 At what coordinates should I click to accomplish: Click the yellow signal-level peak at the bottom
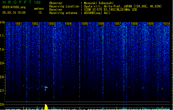point(46,107)
